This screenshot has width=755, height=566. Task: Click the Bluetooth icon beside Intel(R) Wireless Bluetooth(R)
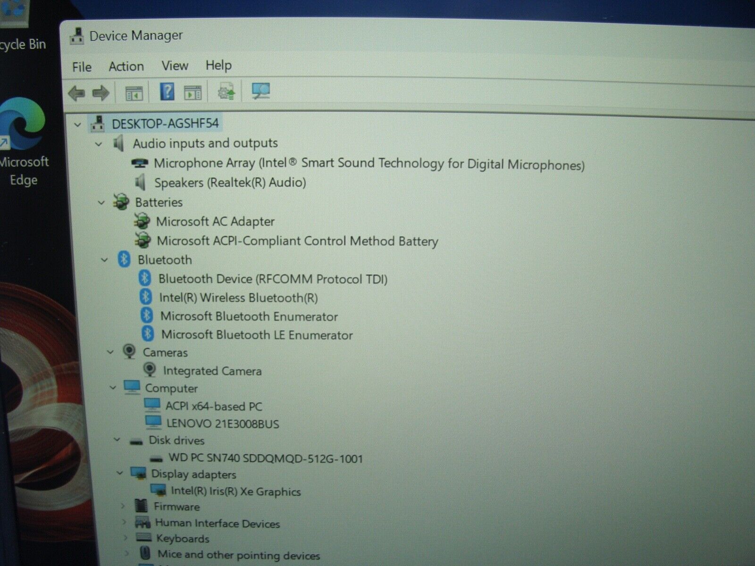pyautogui.click(x=146, y=297)
